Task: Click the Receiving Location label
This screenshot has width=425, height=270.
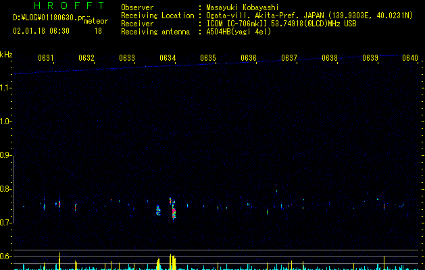Action: [157, 16]
